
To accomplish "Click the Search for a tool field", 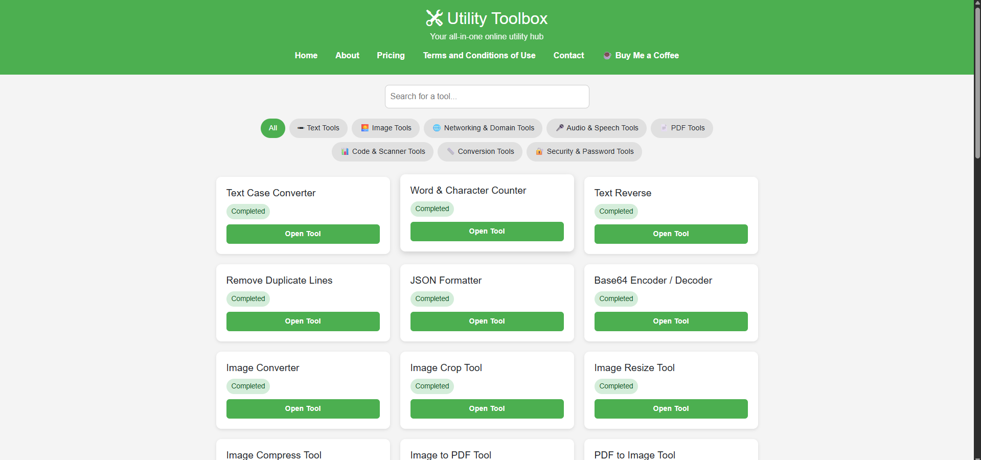I will point(487,97).
